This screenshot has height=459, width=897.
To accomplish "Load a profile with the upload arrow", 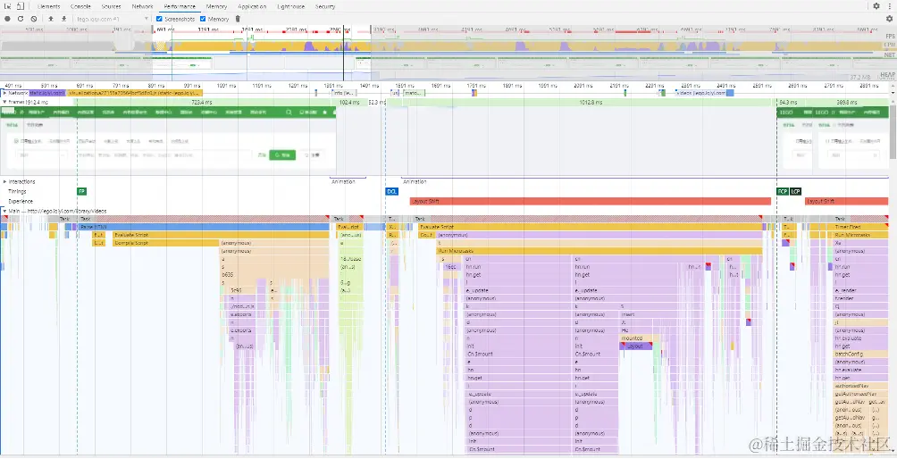I will click(51, 19).
